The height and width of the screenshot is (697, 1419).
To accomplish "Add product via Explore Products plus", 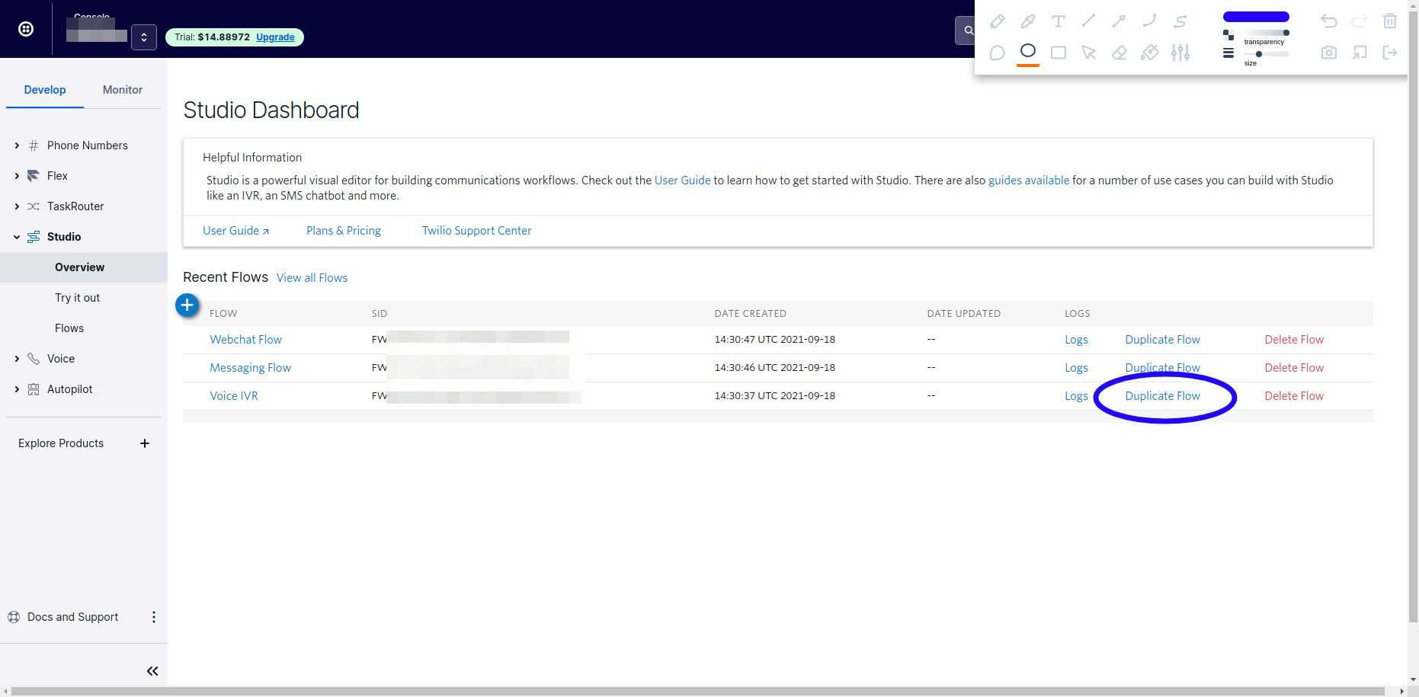I will 145,443.
